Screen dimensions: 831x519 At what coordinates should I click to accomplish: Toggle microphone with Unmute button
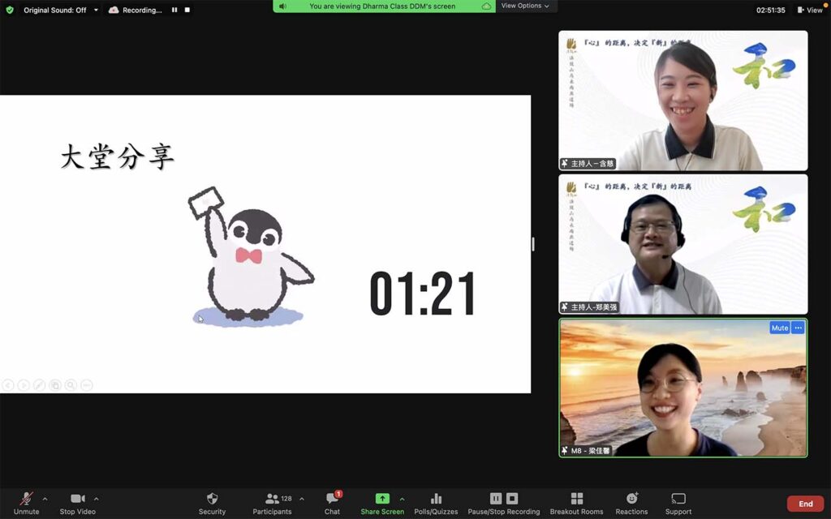(26, 503)
